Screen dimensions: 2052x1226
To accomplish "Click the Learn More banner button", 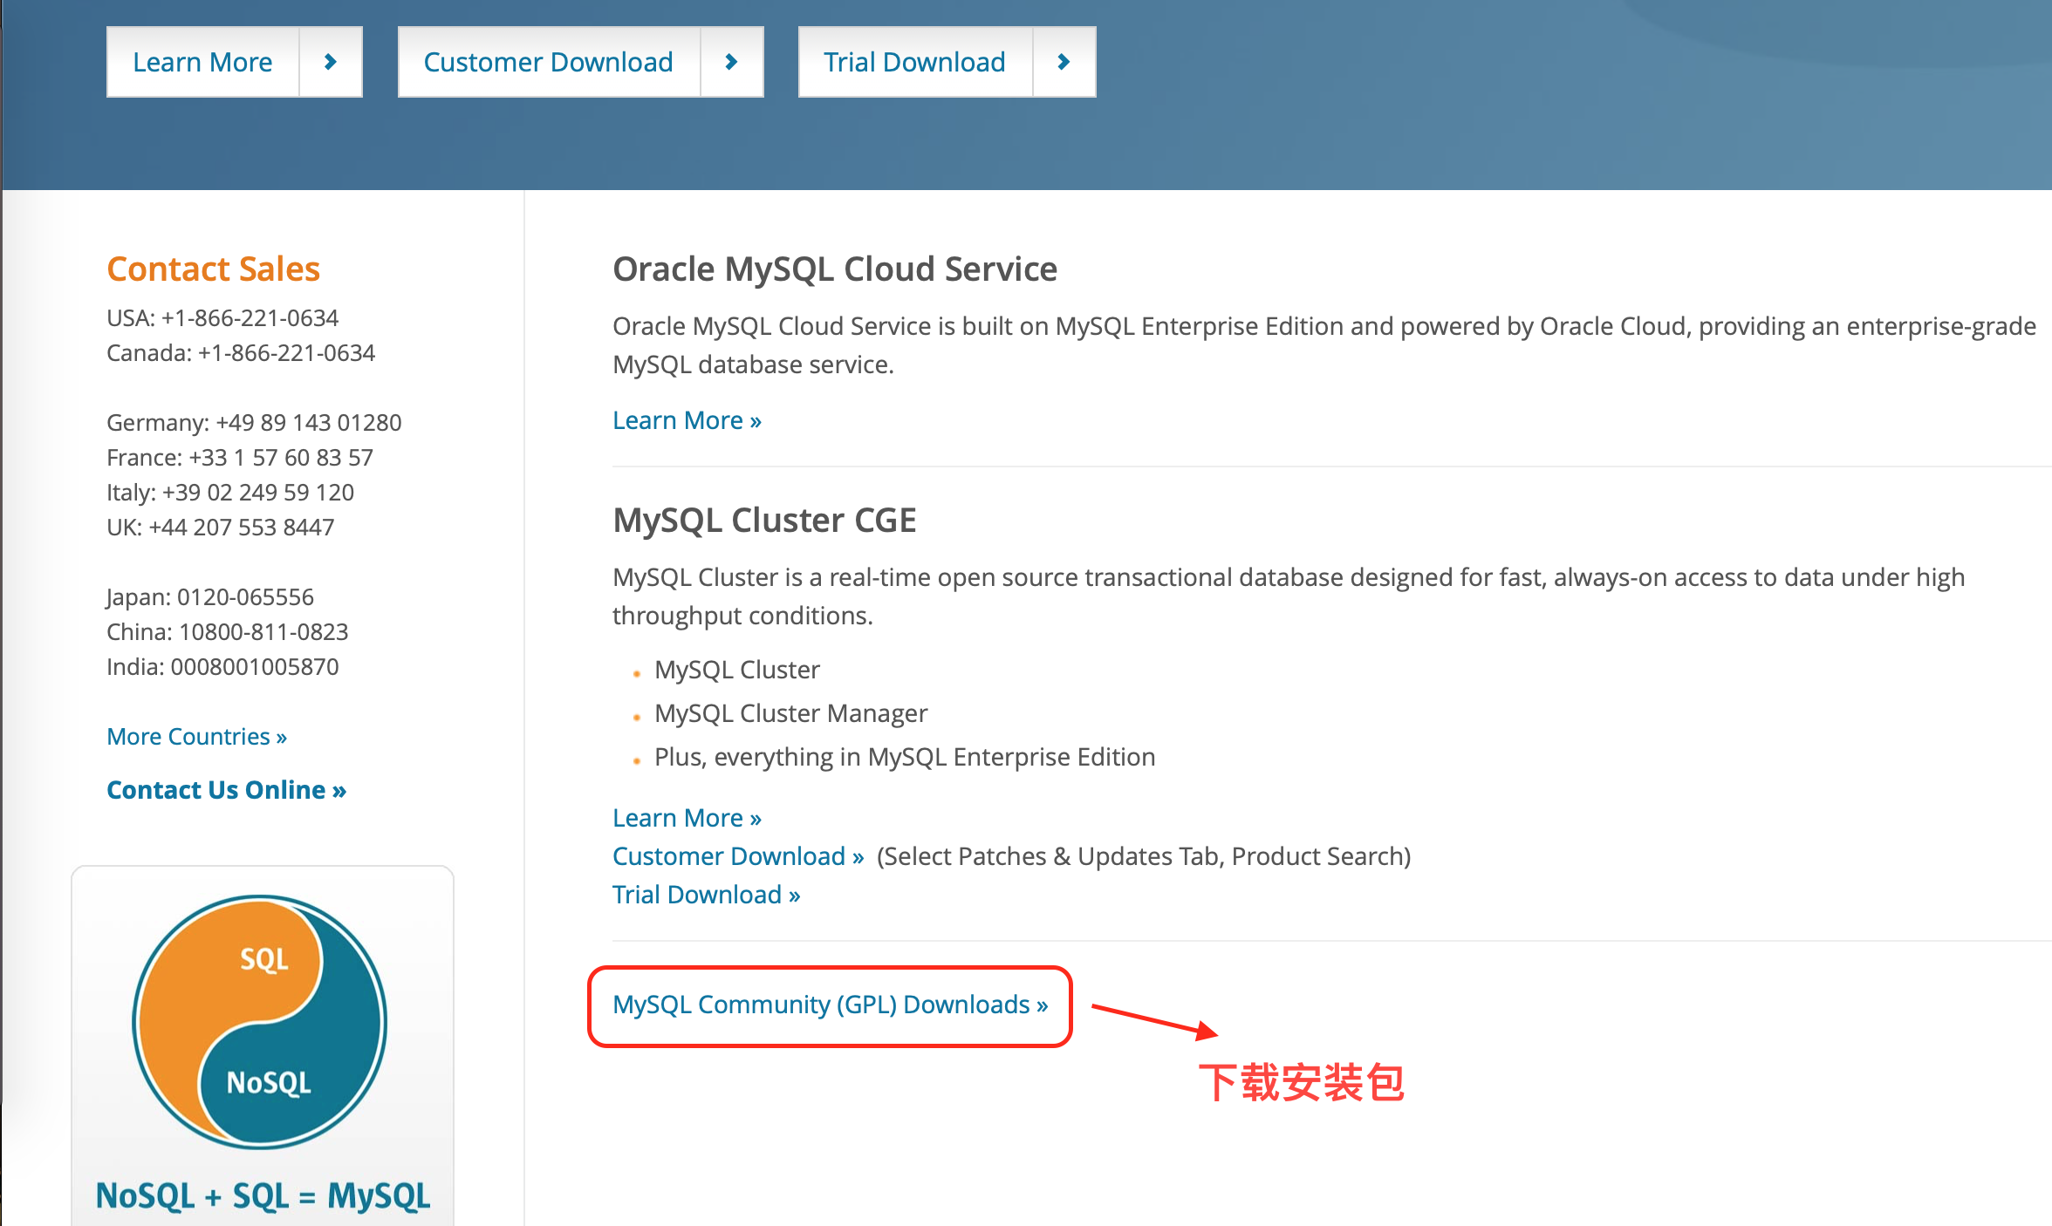I will (x=202, y=62).
